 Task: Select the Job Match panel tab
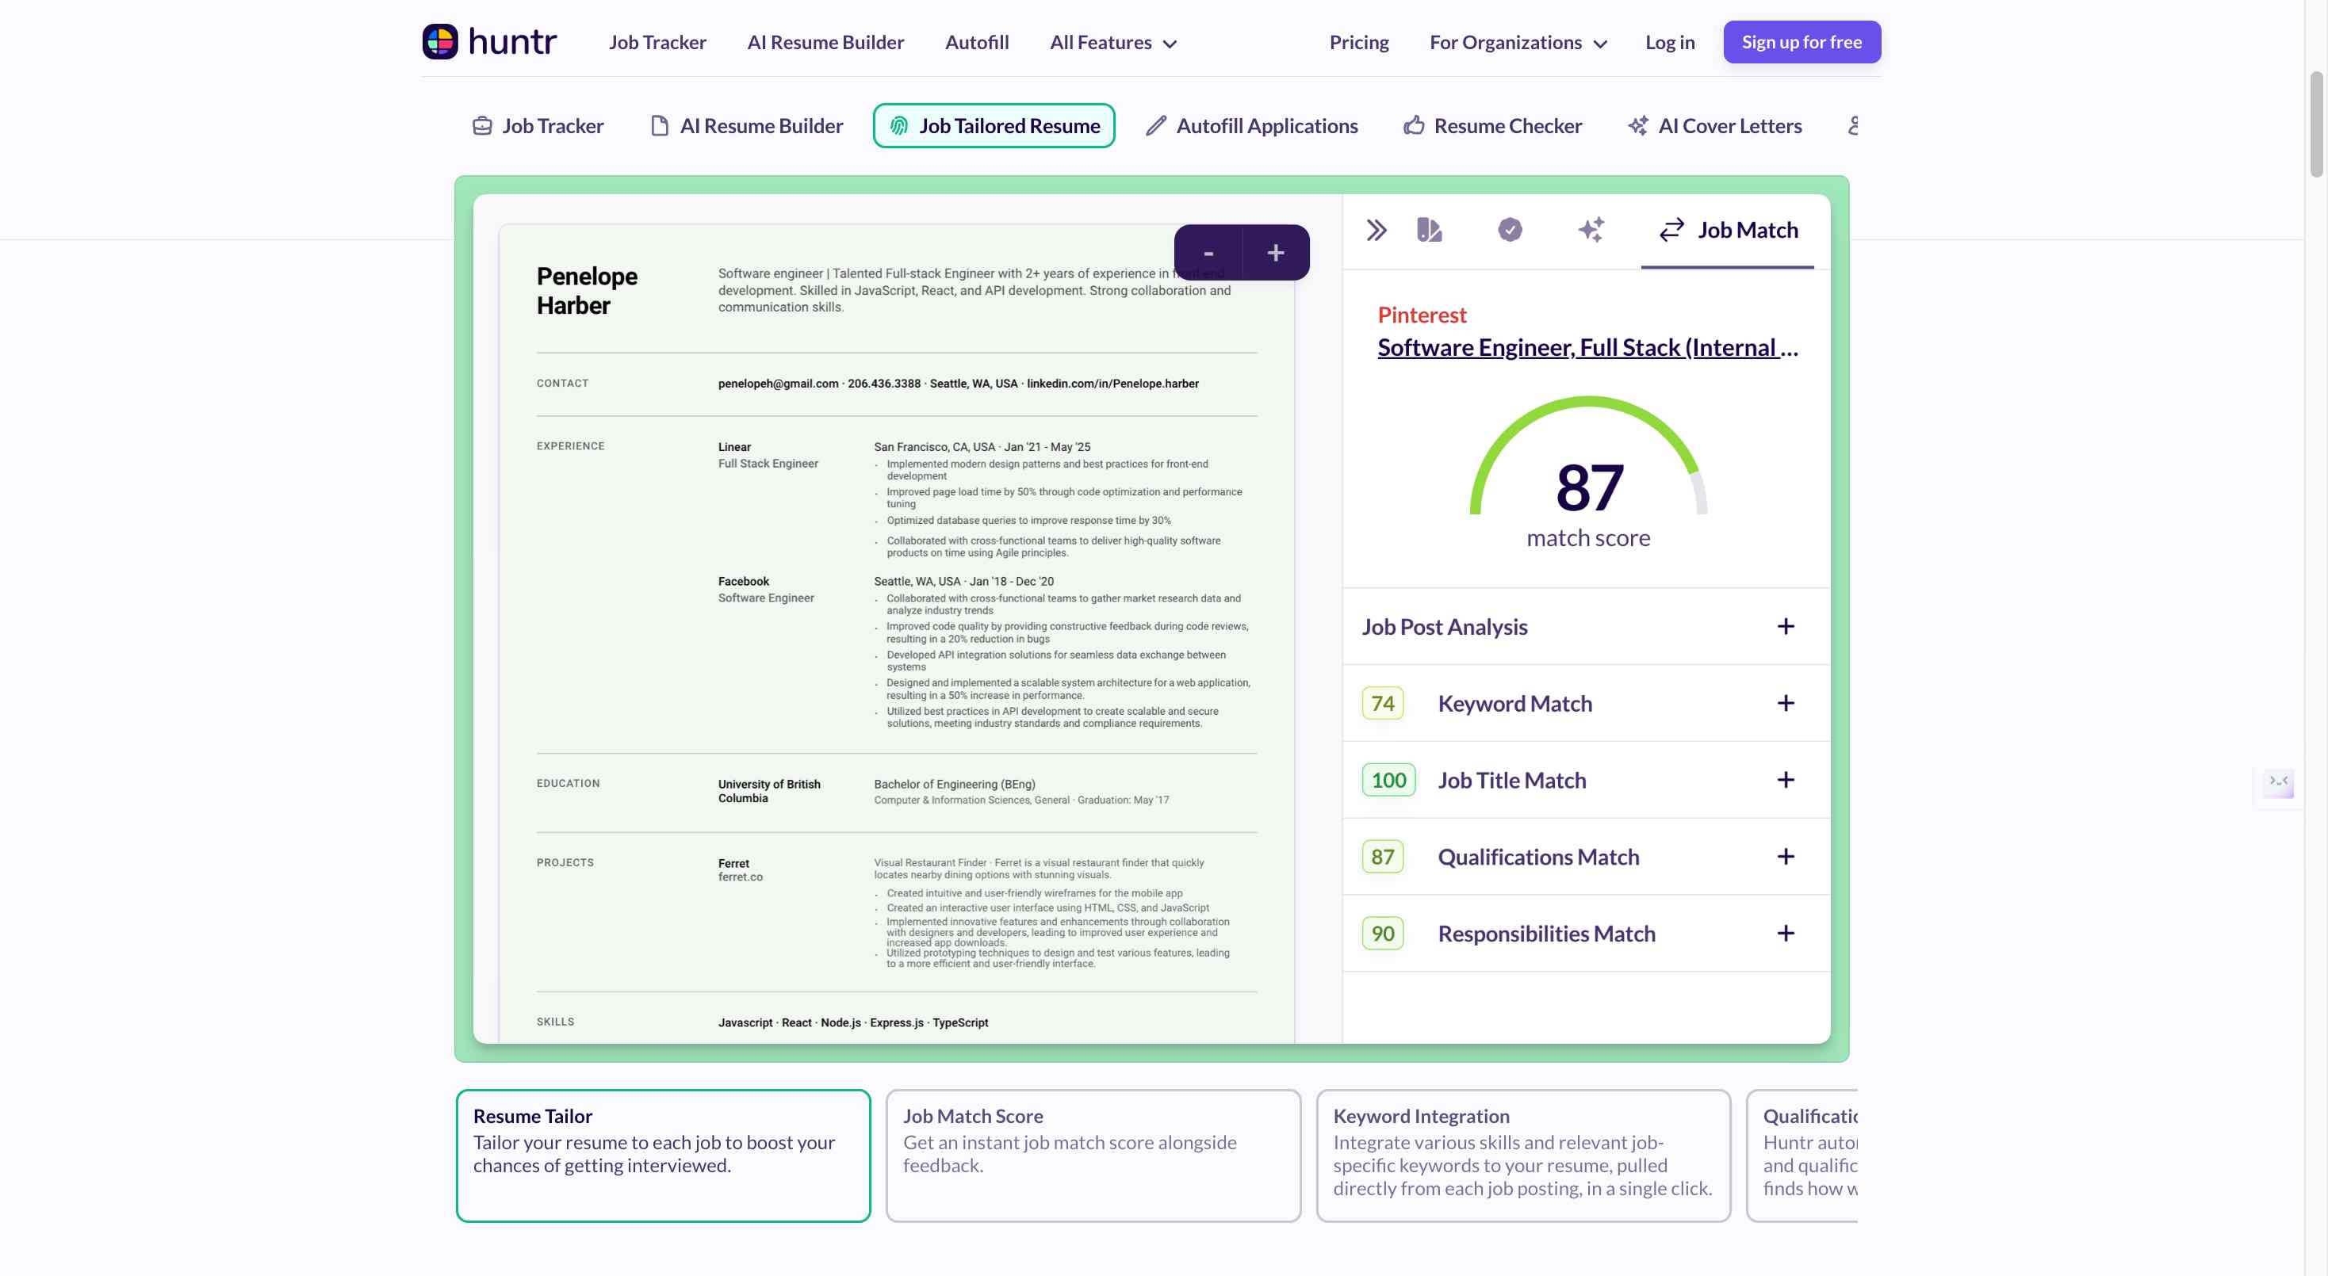(1727, 231)
